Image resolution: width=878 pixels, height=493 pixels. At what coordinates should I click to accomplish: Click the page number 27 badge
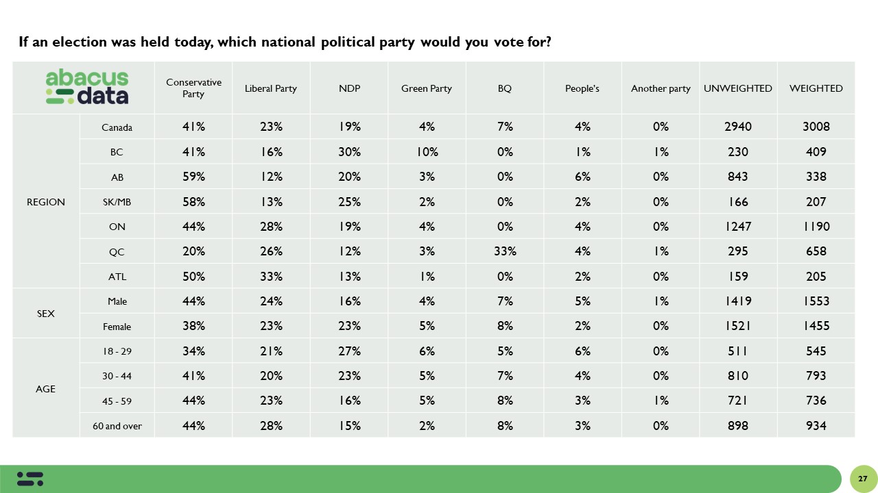coord(863,479)
